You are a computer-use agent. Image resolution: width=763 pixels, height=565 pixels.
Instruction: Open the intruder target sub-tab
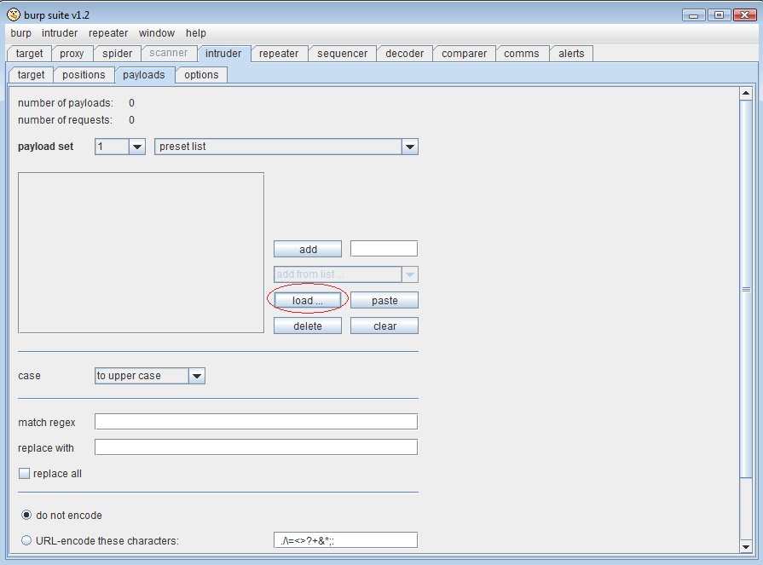31,75
